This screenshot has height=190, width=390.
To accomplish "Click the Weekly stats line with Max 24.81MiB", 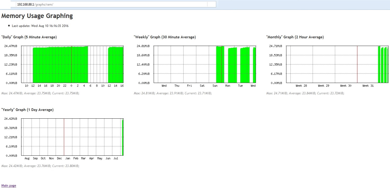I will point(173,93).
